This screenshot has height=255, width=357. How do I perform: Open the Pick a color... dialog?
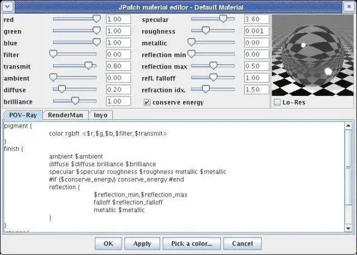pyautogui.click(x=192, y=244)
